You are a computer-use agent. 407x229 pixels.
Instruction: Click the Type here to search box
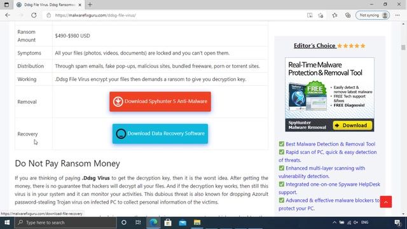click(x=66, y=223)
